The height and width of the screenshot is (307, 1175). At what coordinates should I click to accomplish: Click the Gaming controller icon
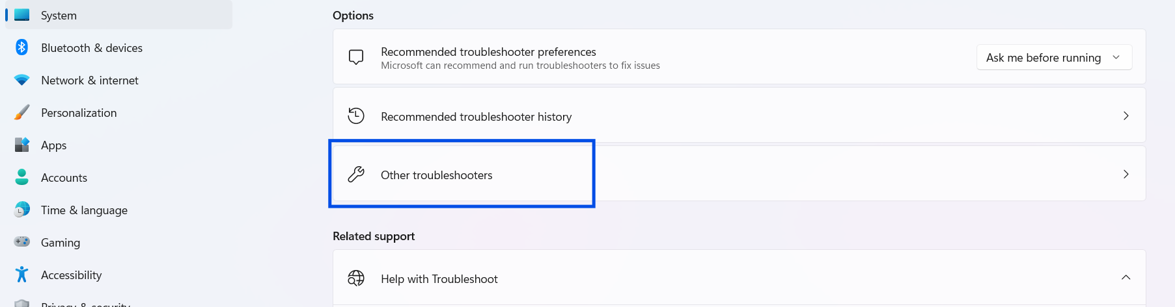point(21,242)
